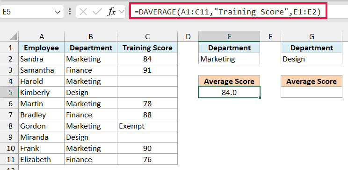Click the Department criteria header in column G
Viewport: 348px width, 170px height.
pos(312,48)
